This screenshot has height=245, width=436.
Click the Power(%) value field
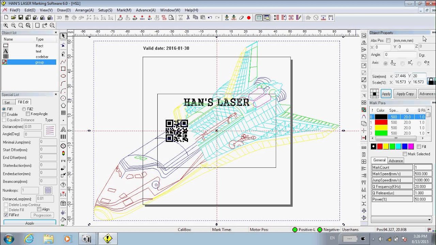pyautogui.click(x=423, y=199)
